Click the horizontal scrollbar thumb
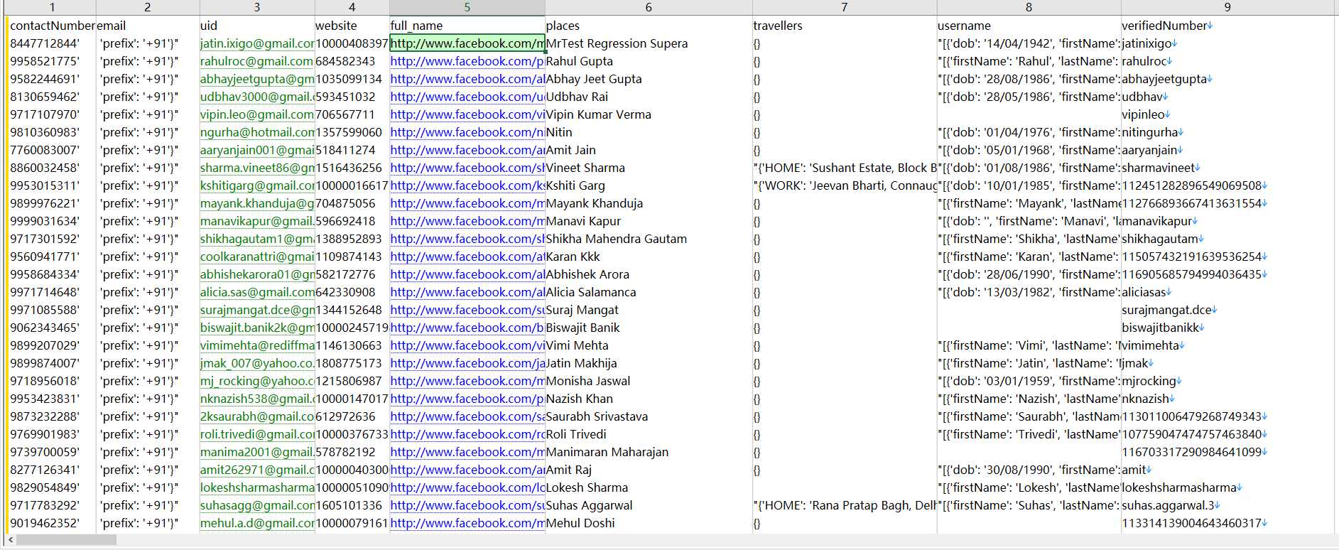 tap(66, 540)
